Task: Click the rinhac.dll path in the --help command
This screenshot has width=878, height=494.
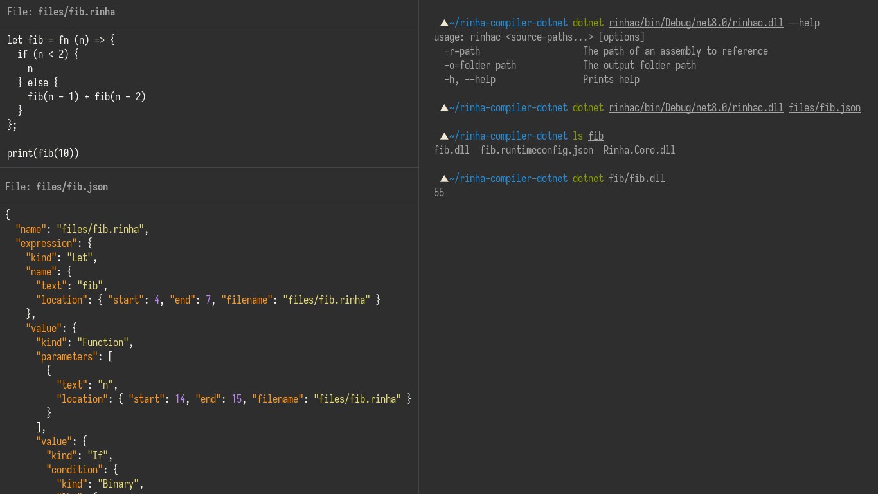Action: [695, 23]
